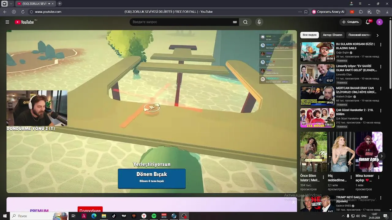Screen dimensions: 392x220
Task: Go back with the browser back arrow
Action: 5,12
